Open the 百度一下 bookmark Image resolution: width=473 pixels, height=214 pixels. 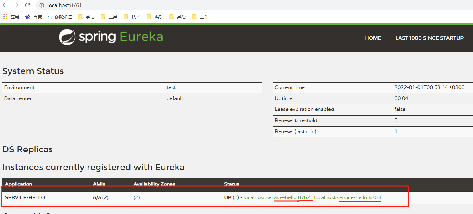click(48, 17)
